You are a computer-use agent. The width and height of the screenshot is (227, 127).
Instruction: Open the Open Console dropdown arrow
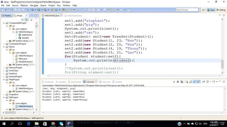coord(217,82)
